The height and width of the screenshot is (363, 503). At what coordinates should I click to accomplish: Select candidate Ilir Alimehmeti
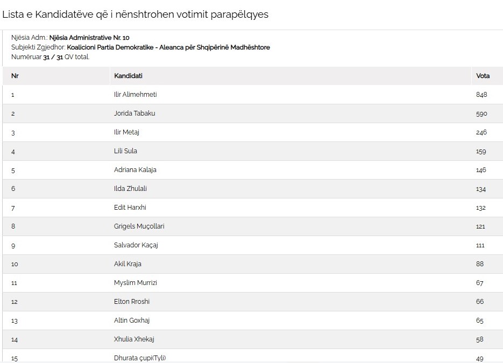coord(135,95)
